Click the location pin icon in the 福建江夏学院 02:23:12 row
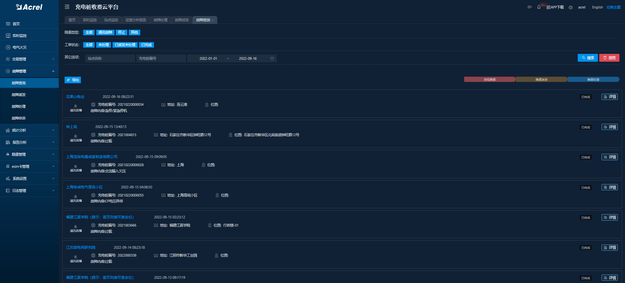Image resolution: width=625 pixels, height=283 pixels. [210, 226]
